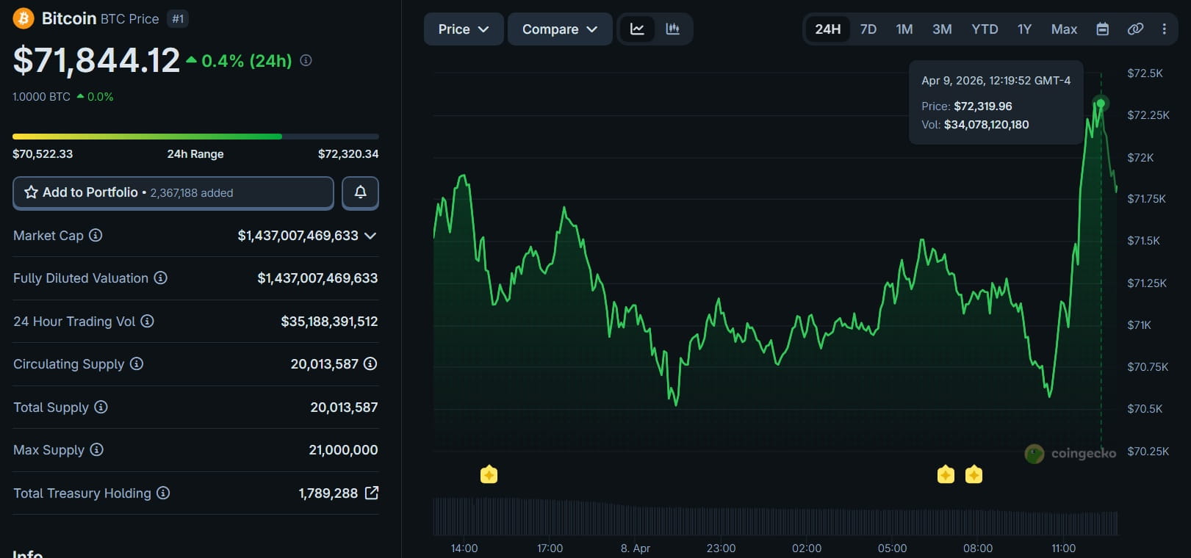Open chart more options menu
The height and width of the screenshot is (558, 1191).
1164,29
